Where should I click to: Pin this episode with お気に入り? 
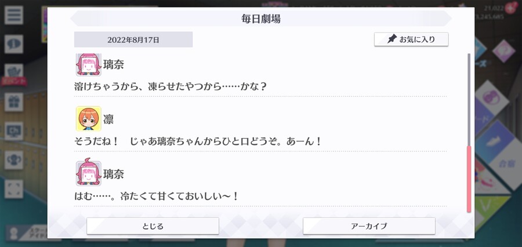[x=411, y=39]
